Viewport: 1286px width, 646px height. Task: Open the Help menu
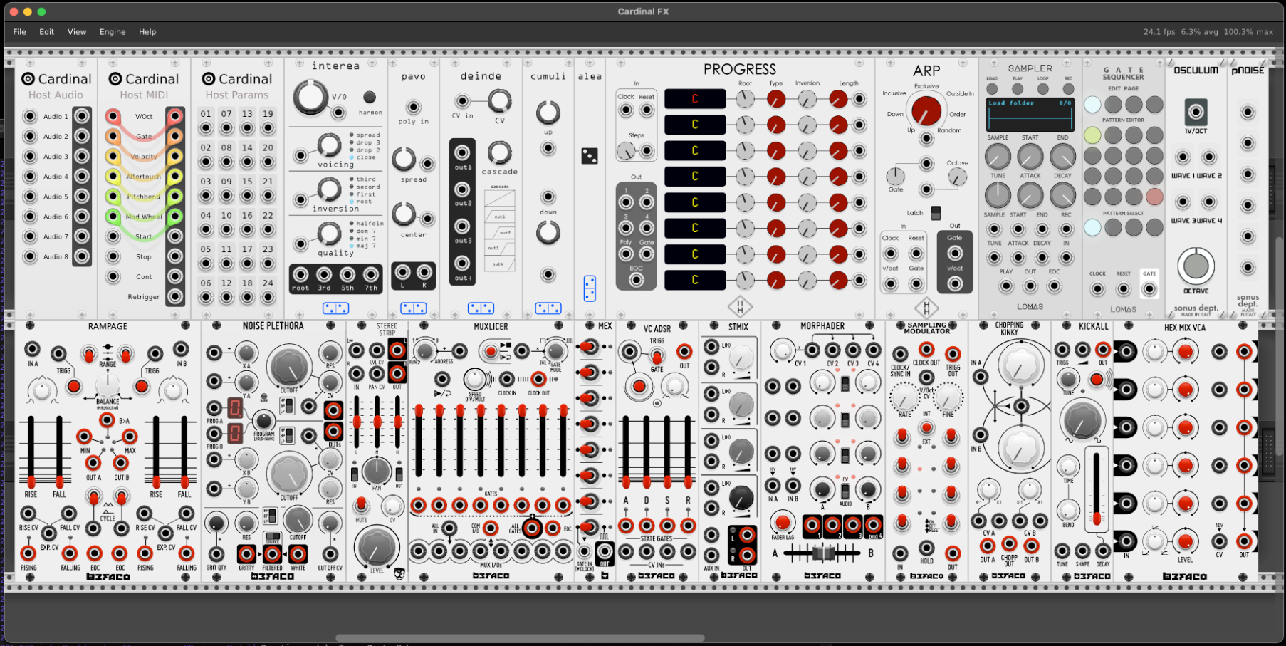(147, 32)
